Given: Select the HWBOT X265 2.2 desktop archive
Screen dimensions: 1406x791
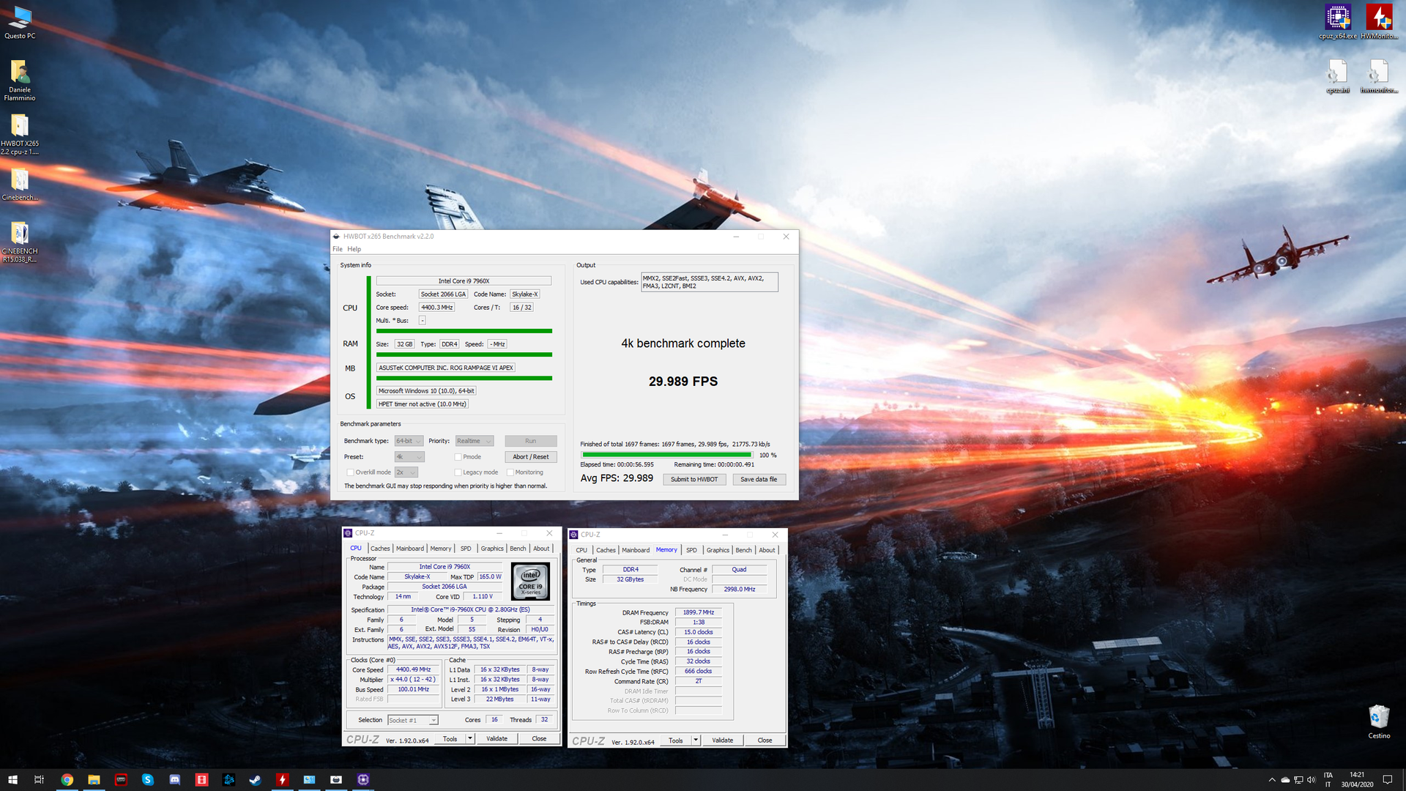Looking at the screenshot, I should [20, 135].
